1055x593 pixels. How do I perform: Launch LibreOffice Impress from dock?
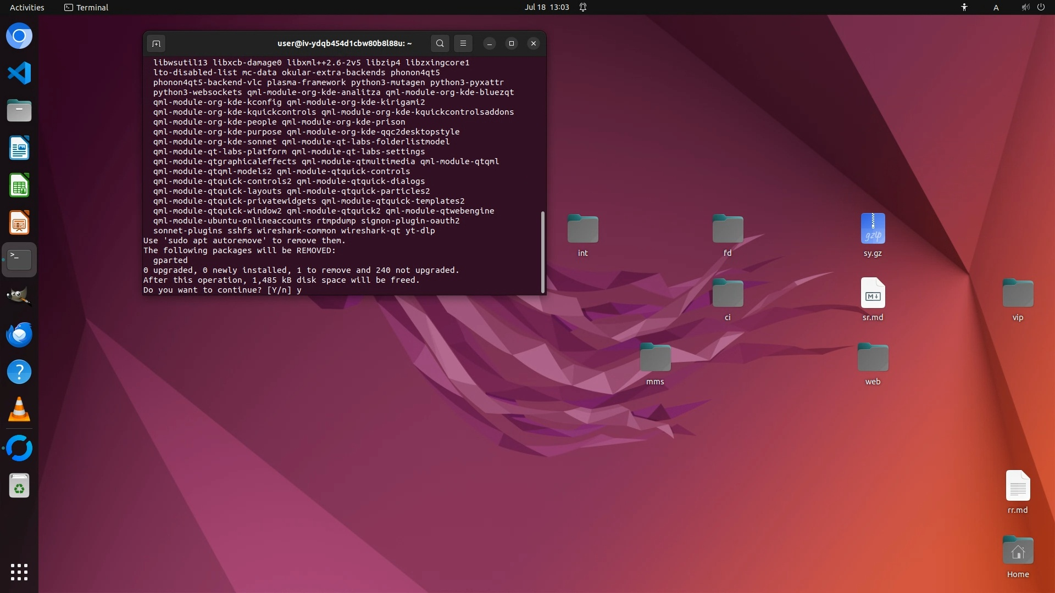tap(19, 223)
